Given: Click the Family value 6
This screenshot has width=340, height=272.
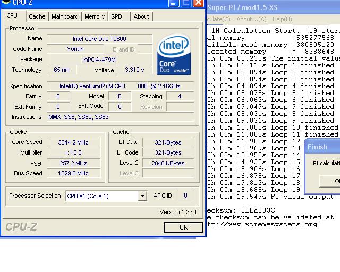Looking at the screenshot, I should tap(58, 96).
